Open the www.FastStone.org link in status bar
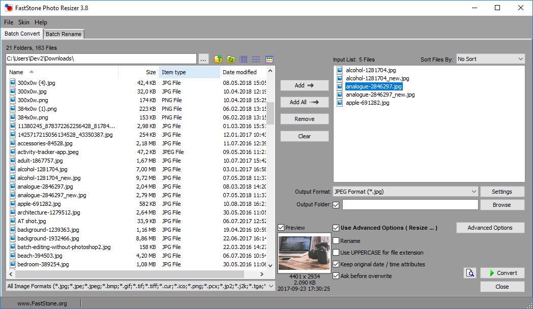Image resolution: width=533 pixels, height=309 pixels. pos(42,303)
